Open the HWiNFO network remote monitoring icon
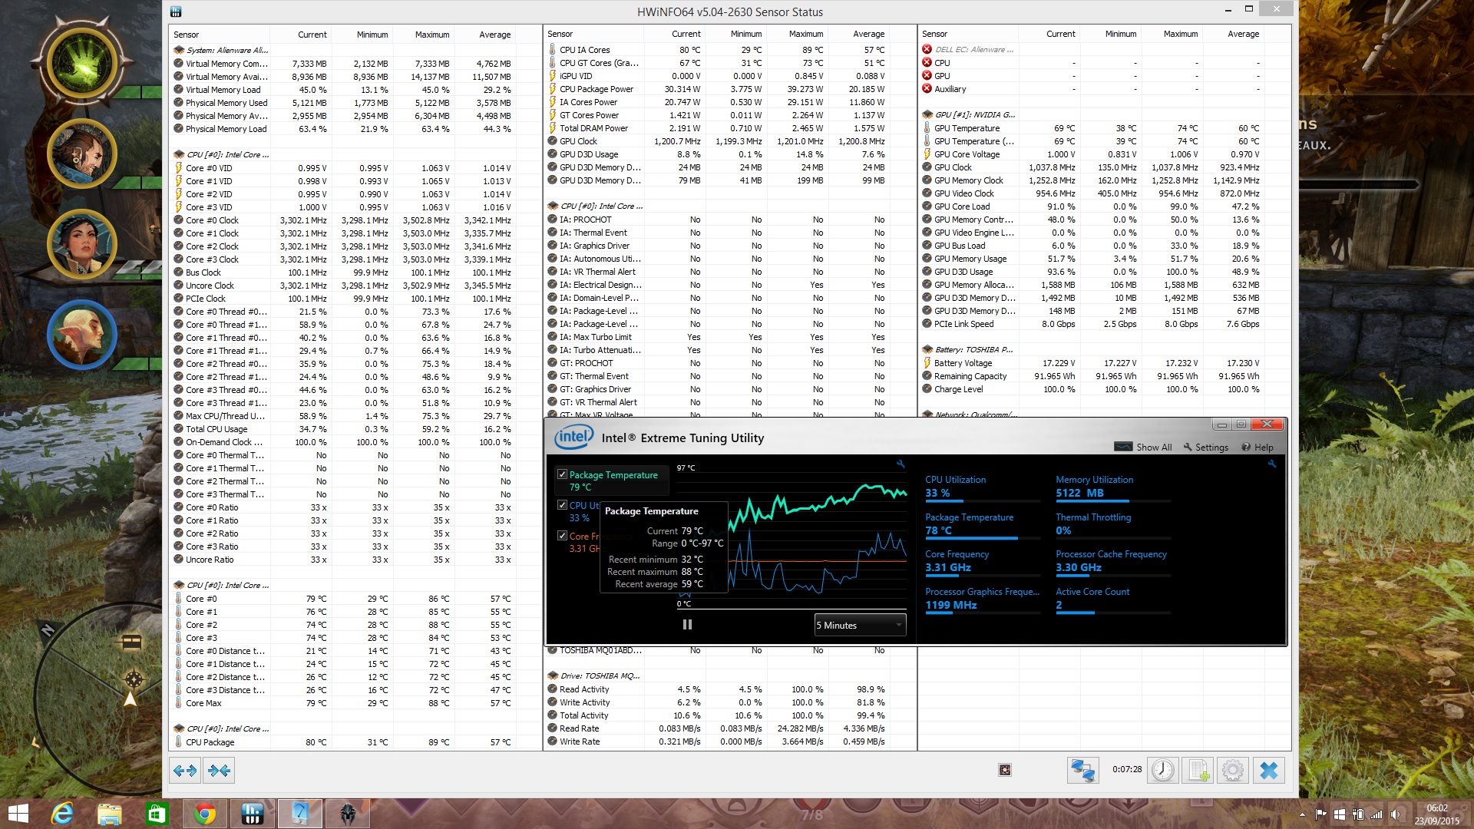Image resolution: width=1474 pixels, height=829 pixels. (1082, 770)
